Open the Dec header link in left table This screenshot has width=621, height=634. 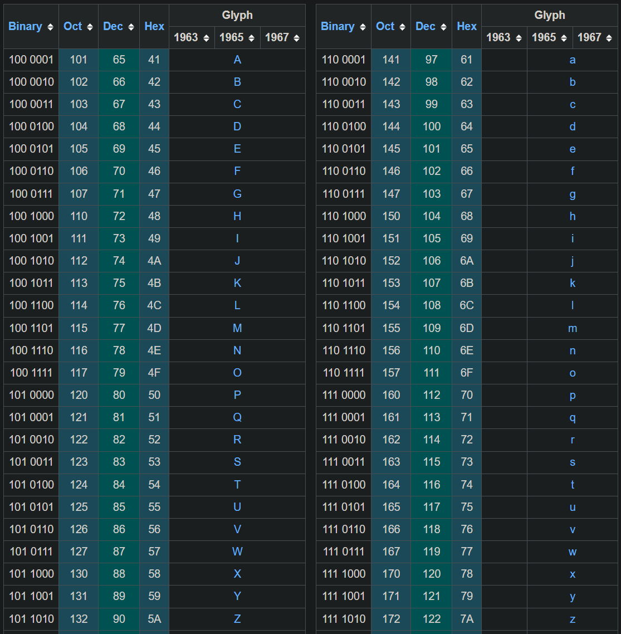tap(113, 26)
